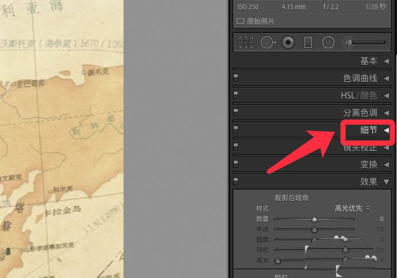Open the 样式 高光优先 dropdown

352,208
